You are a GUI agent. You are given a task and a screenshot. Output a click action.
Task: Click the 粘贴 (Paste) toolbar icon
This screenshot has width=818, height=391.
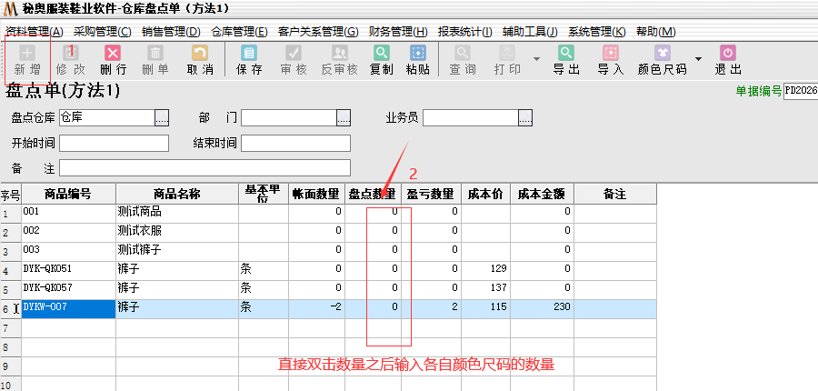click(417, 60)
